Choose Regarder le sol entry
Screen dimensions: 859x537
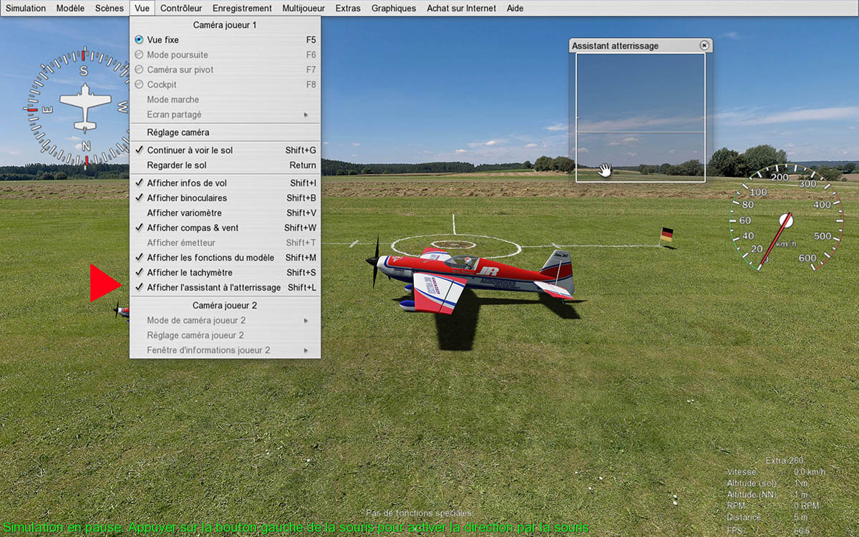[176, 165]
